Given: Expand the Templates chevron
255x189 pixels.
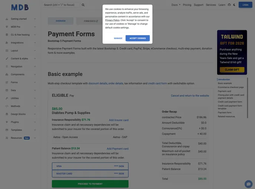Looking at the screenshot, I should pos(35,130).
